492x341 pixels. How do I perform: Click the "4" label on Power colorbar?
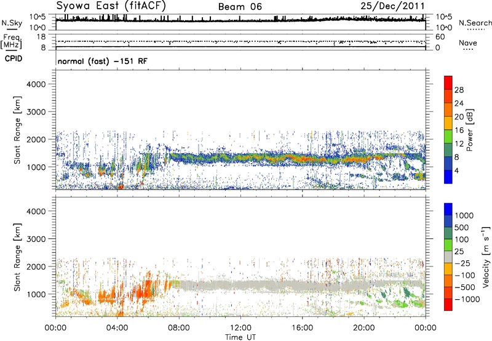[456, 170]
